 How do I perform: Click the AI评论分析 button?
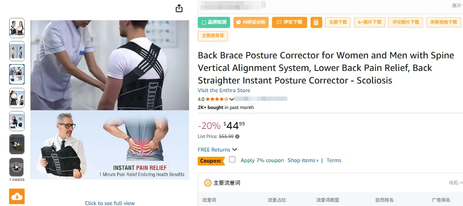[x=251, y=23]
